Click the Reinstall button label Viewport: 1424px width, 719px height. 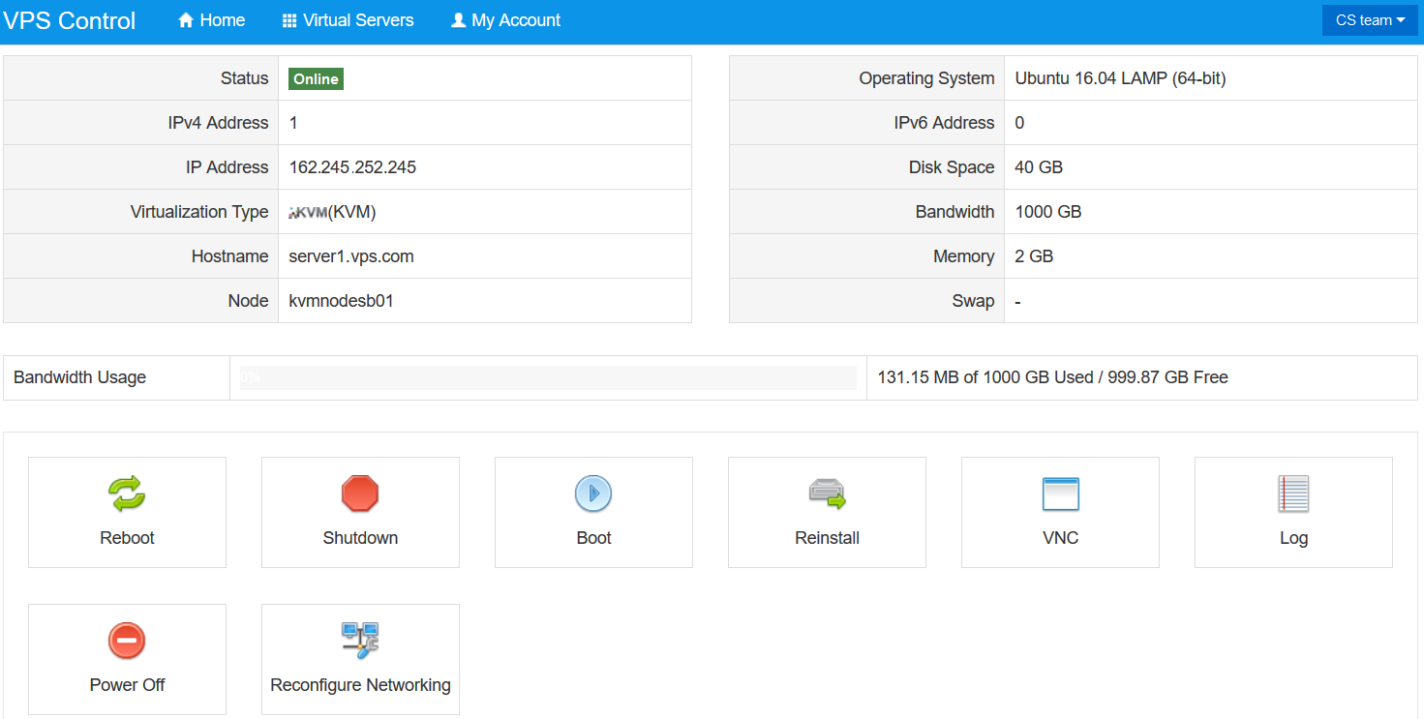click(827, 538)
